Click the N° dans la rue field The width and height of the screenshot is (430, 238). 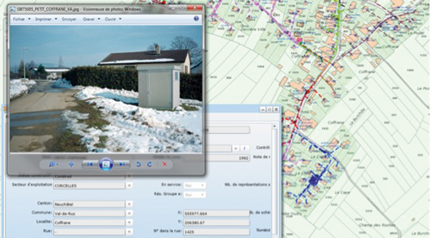216,231
